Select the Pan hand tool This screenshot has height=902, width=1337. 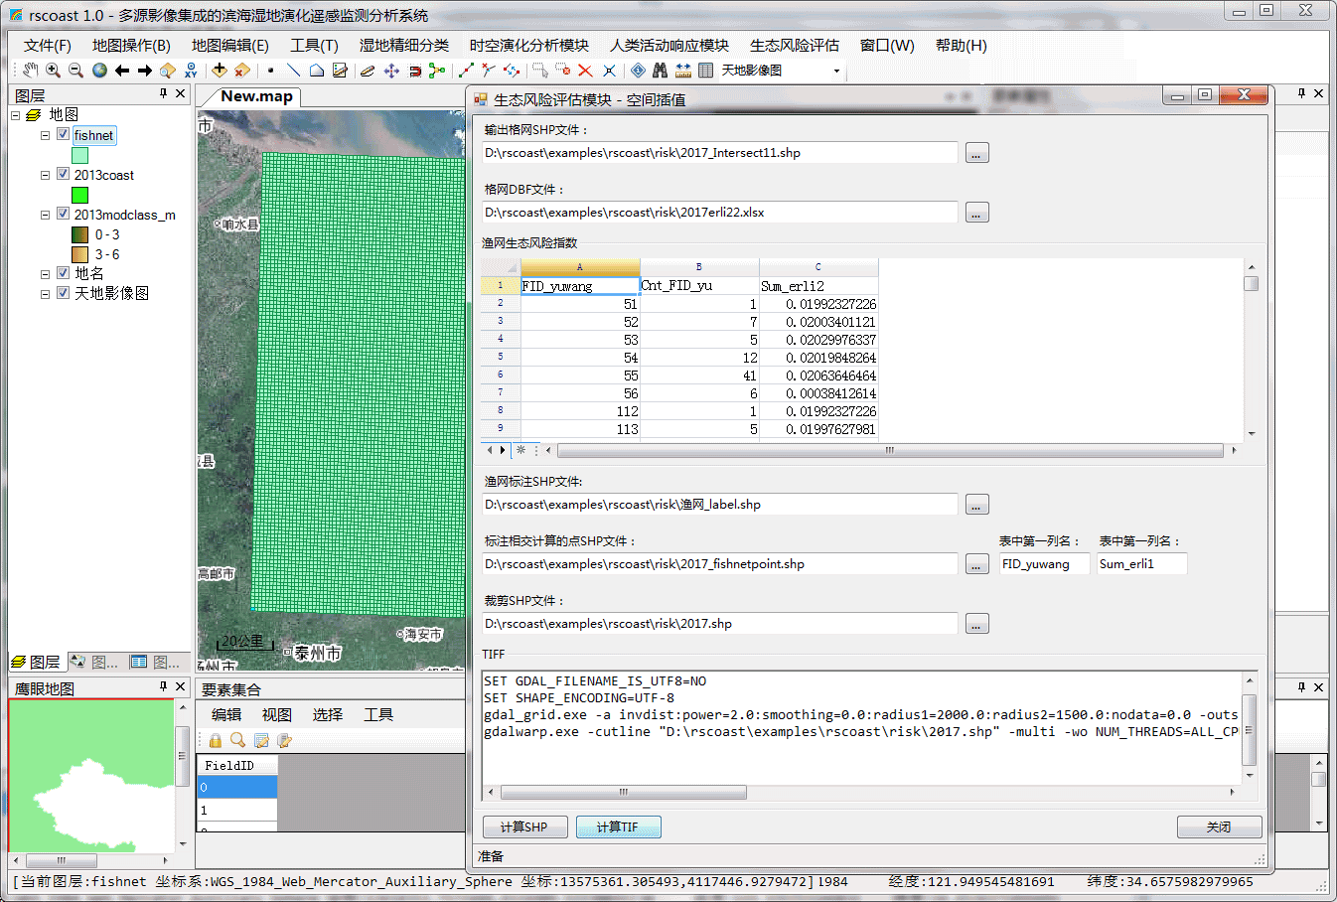pyautogui.click(x=30, y=71)
